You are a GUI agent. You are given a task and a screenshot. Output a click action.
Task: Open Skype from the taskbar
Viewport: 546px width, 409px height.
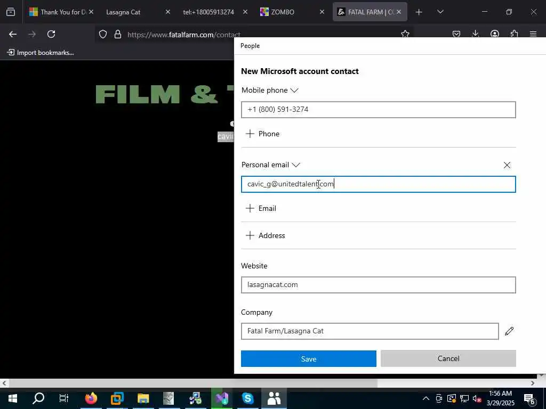point(247,398)
